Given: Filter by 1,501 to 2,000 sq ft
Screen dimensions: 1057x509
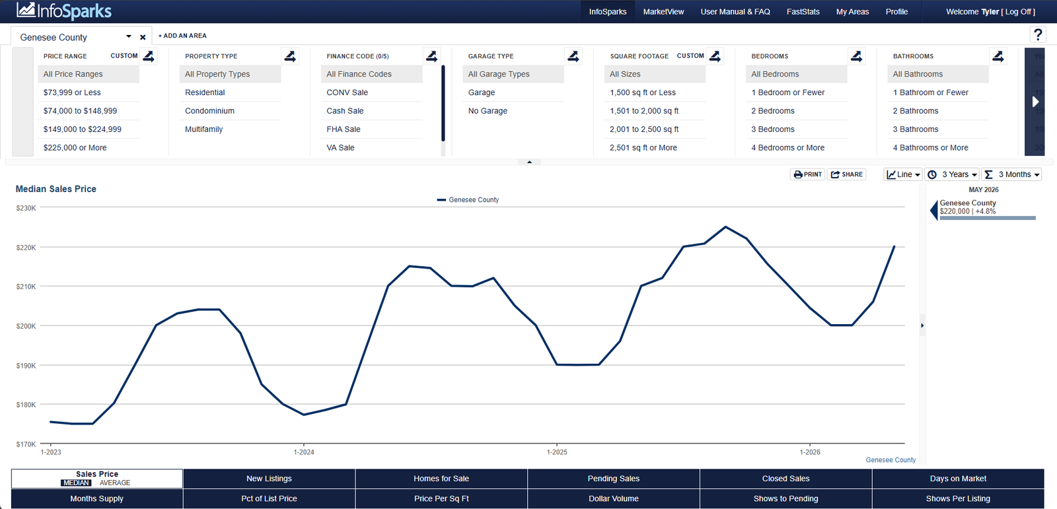Looking at the screenshot, I should click(655, 111).
